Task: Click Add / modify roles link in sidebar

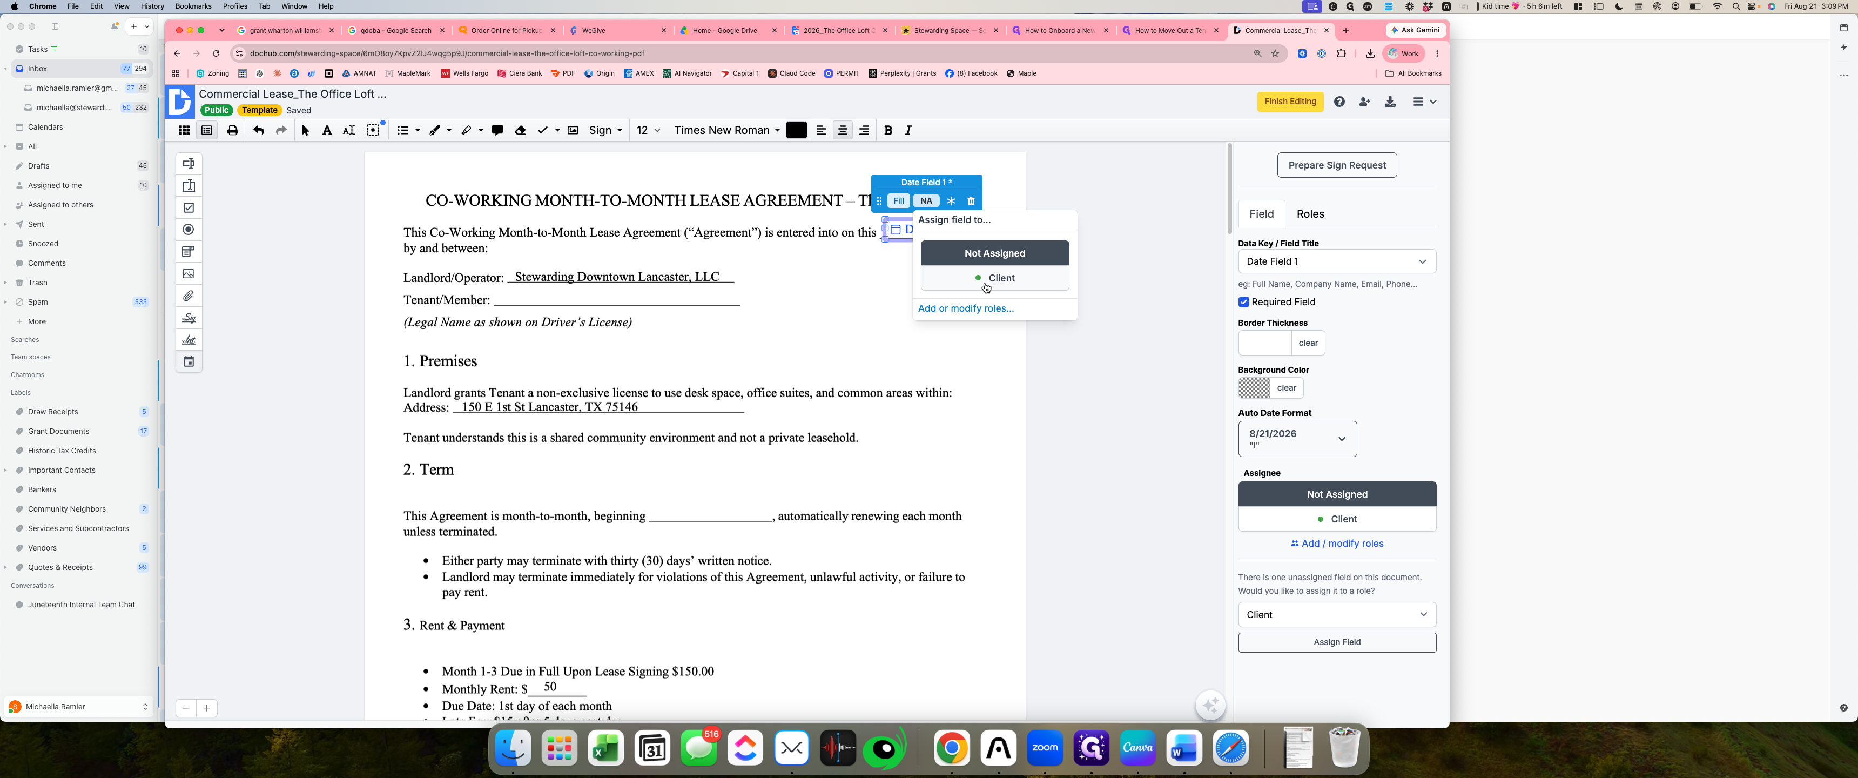Action: coord(1337,544)
